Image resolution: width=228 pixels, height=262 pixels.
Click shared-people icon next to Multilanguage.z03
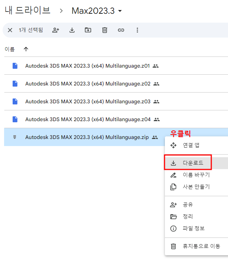156,101
